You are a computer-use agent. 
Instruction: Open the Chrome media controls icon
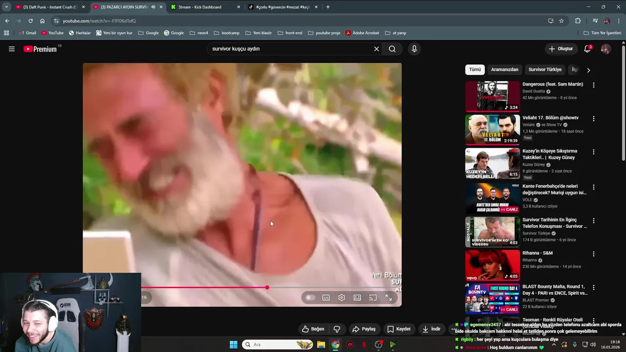[595, 21]
